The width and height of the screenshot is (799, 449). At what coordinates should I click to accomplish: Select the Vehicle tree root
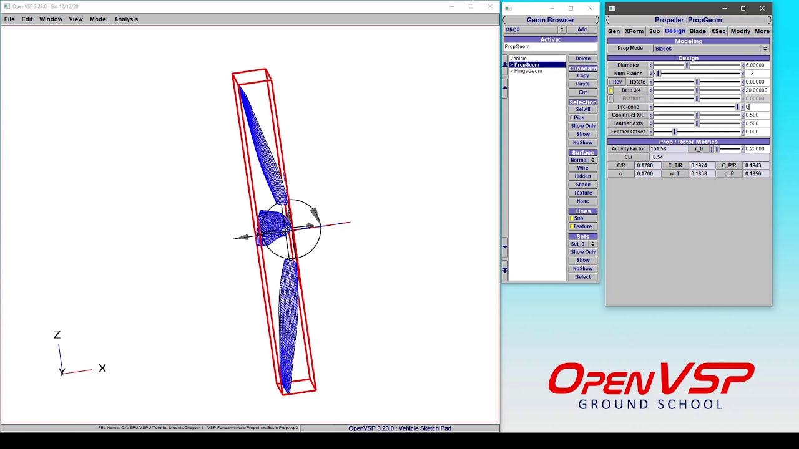coord(519,59)
